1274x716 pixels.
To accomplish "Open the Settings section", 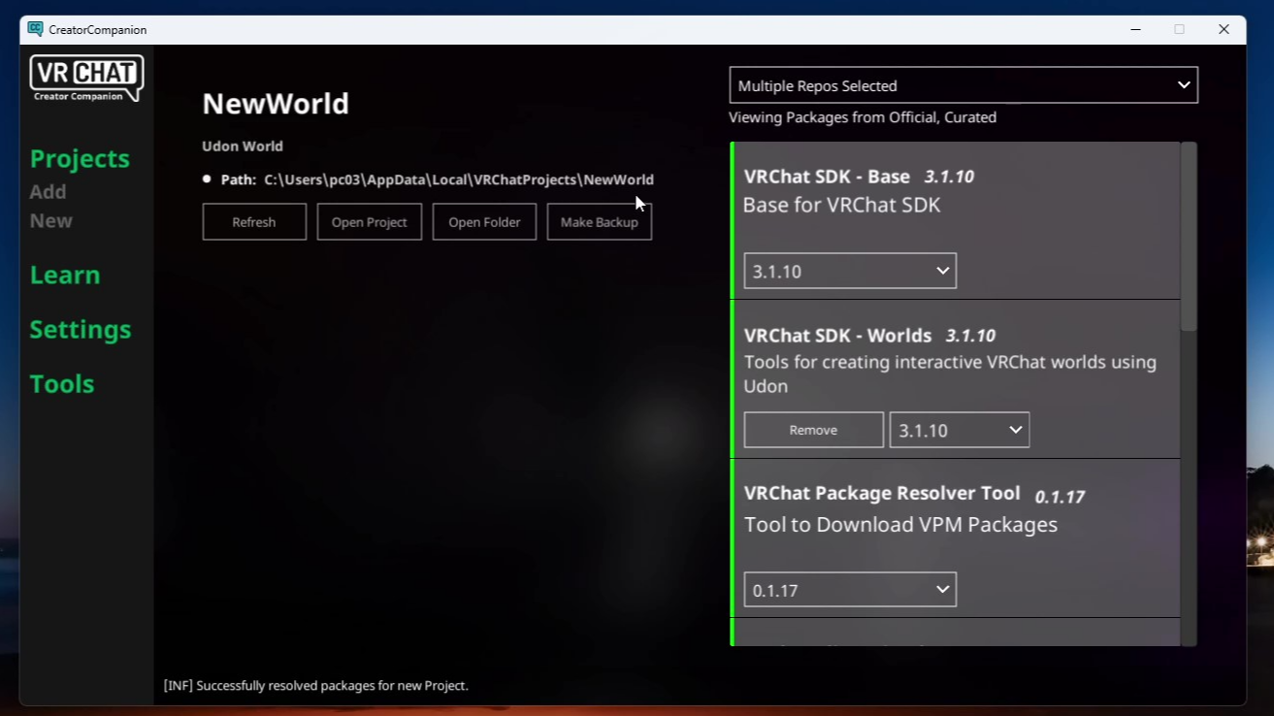I will tap(81, 329).
